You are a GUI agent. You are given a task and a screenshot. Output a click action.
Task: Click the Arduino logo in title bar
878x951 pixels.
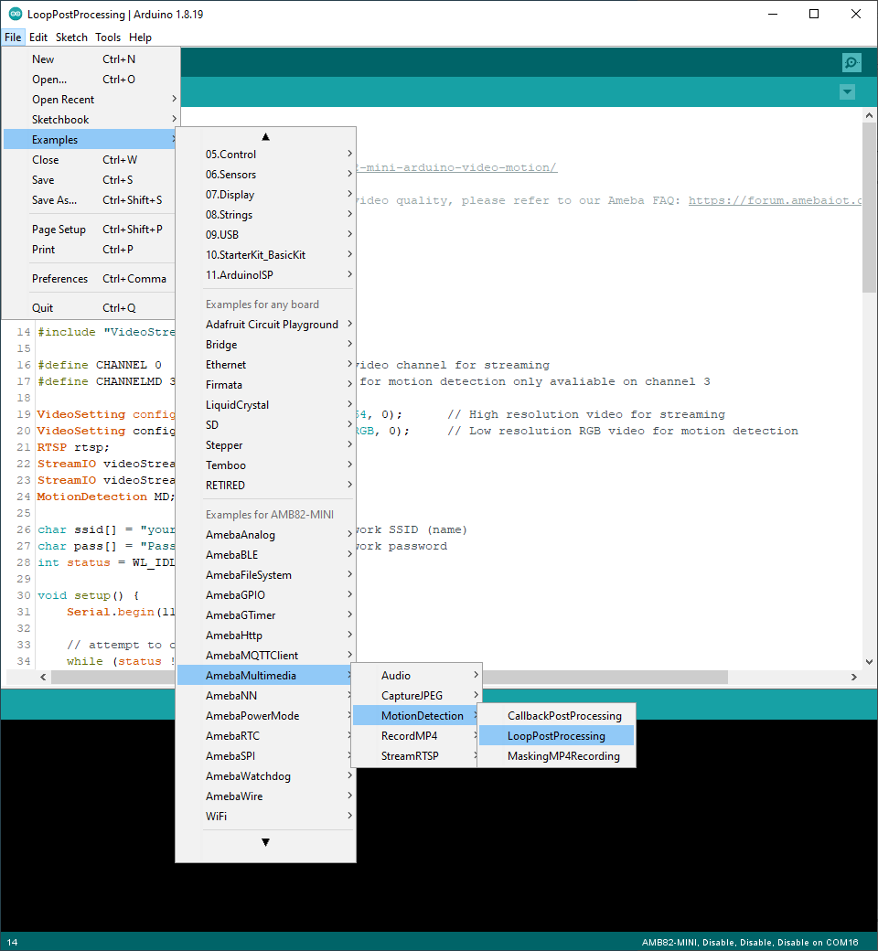15,14
